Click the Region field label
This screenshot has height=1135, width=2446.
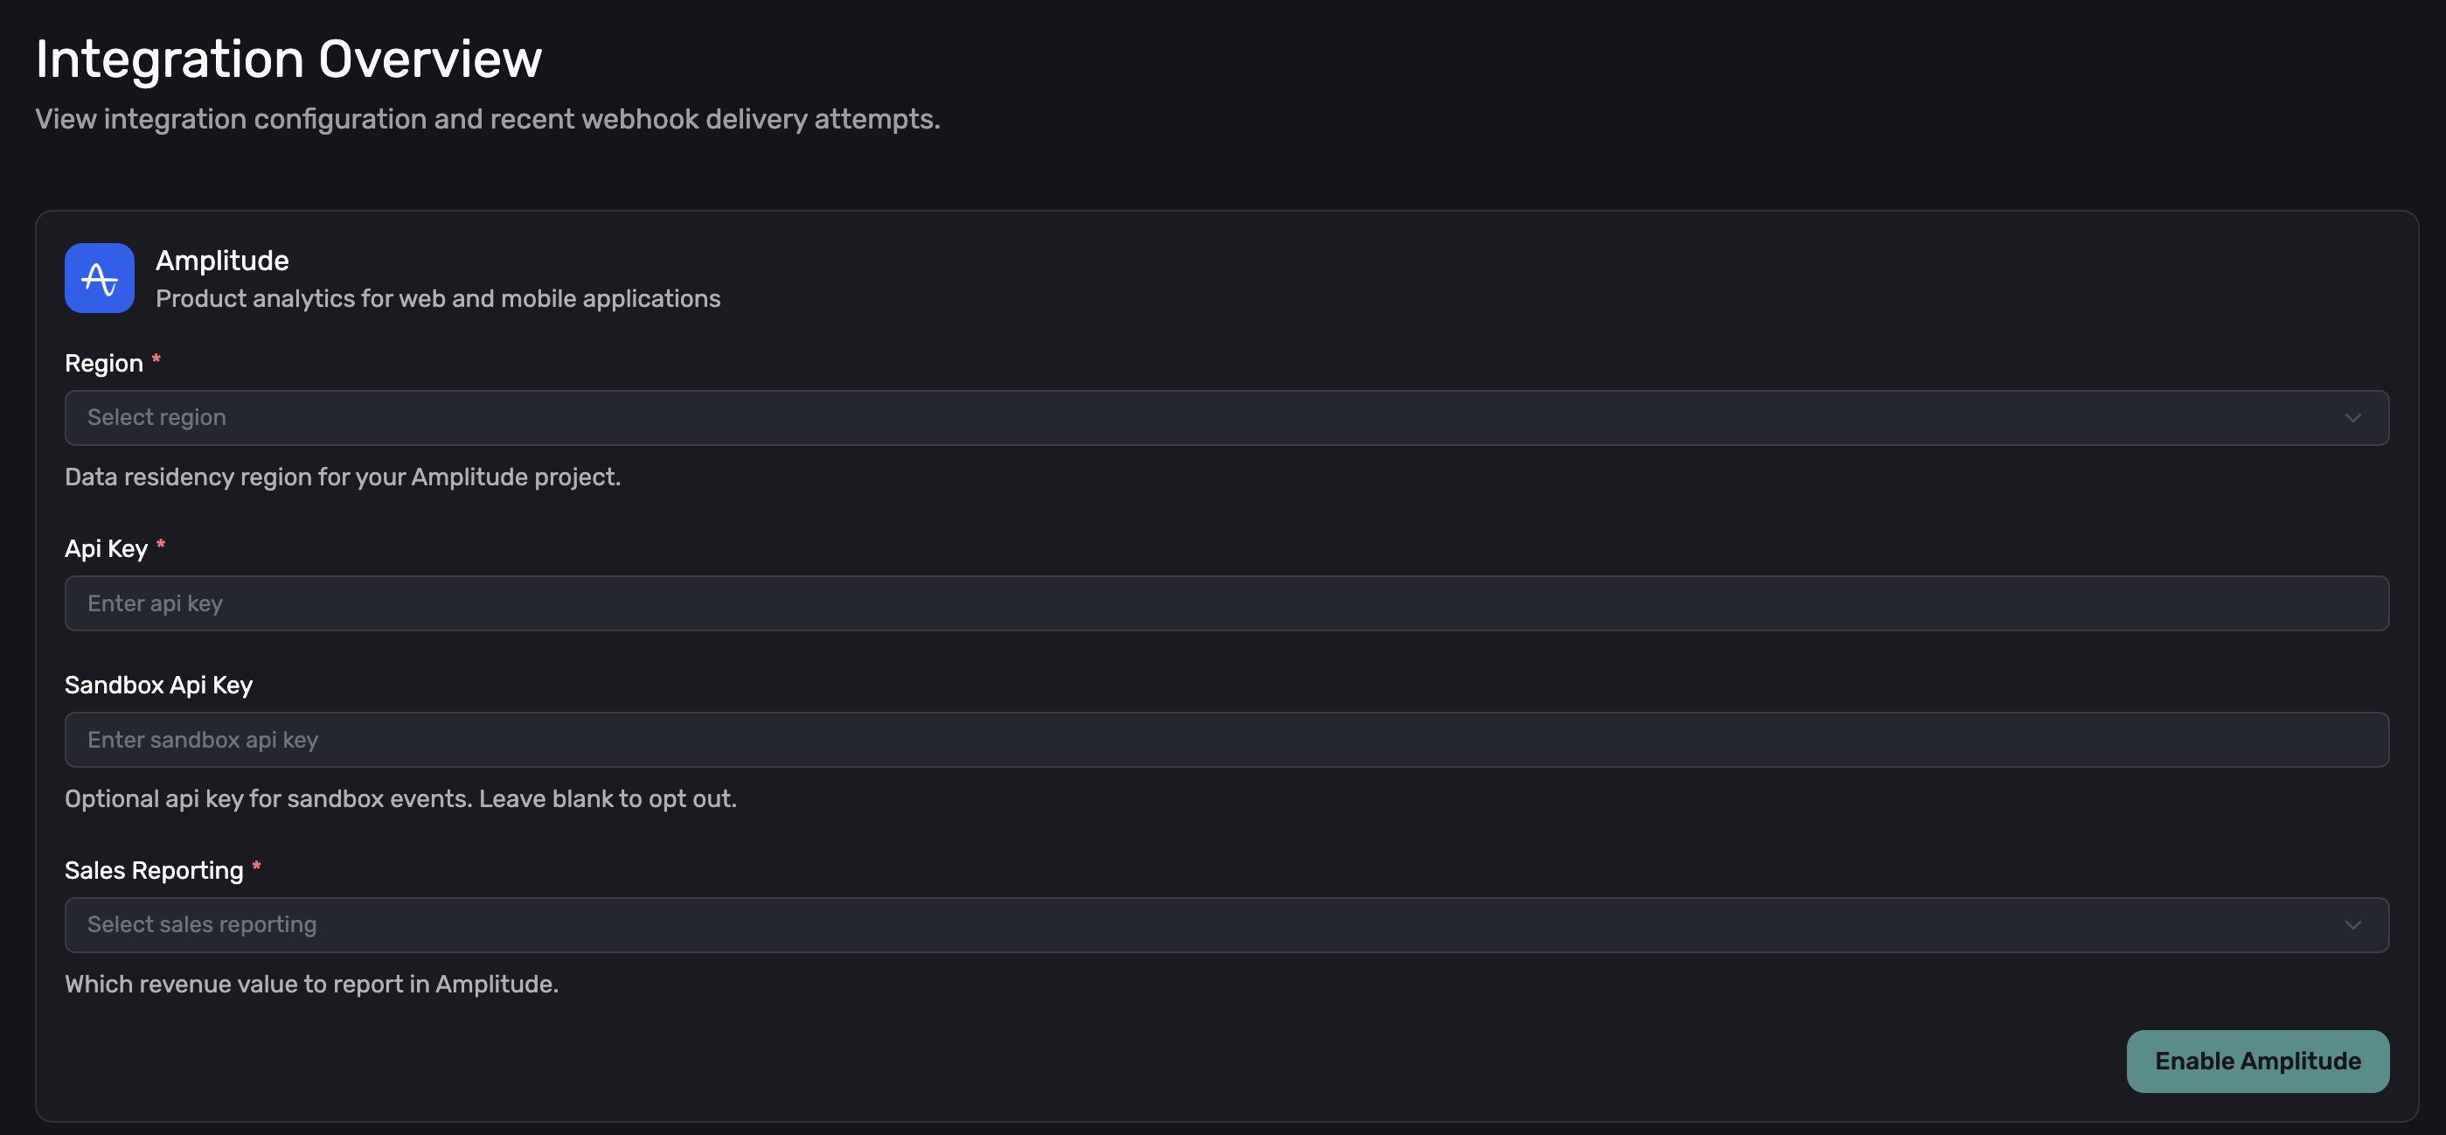(103, 364)
